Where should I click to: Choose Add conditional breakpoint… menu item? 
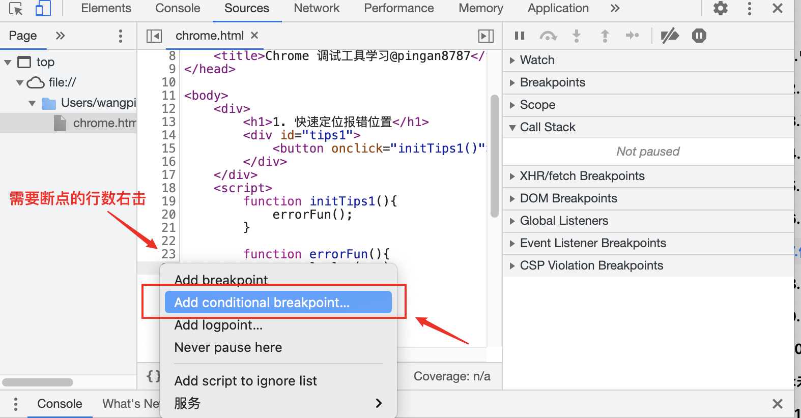coord(278,303)
